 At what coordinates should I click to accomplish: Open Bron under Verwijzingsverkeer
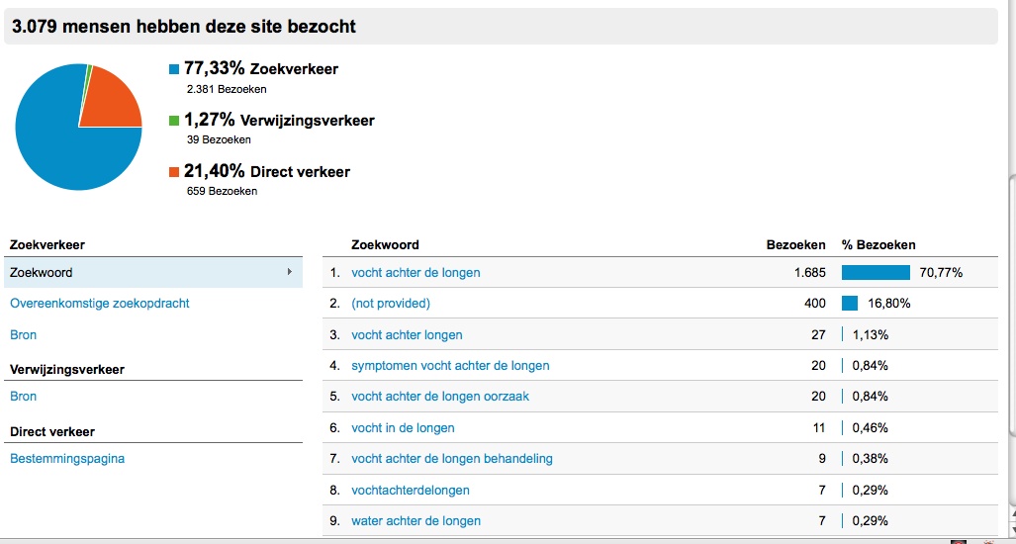(24, 397)
